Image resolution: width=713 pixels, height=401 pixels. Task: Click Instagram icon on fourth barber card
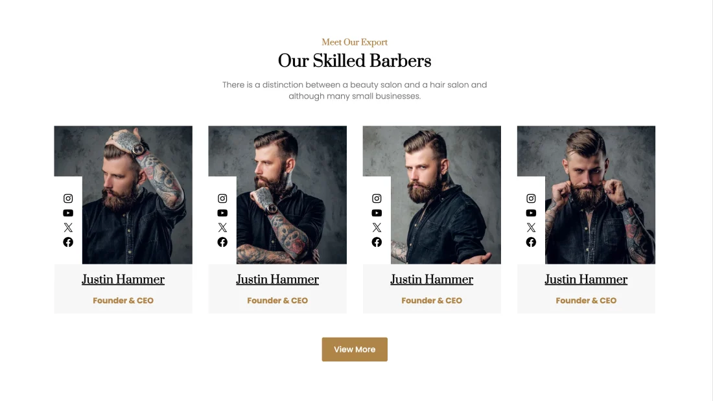click(x=531, y=198)
